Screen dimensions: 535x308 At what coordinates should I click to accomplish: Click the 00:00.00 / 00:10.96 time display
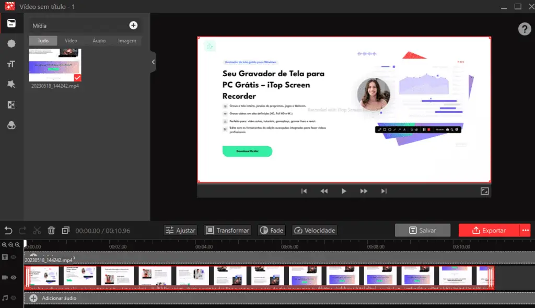(x=103, y=231)
